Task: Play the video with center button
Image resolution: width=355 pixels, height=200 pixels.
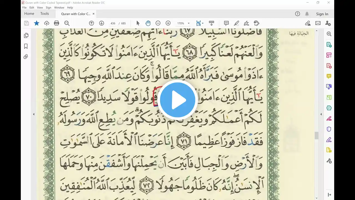Action: pyautogui.click(x=177, y=100)
